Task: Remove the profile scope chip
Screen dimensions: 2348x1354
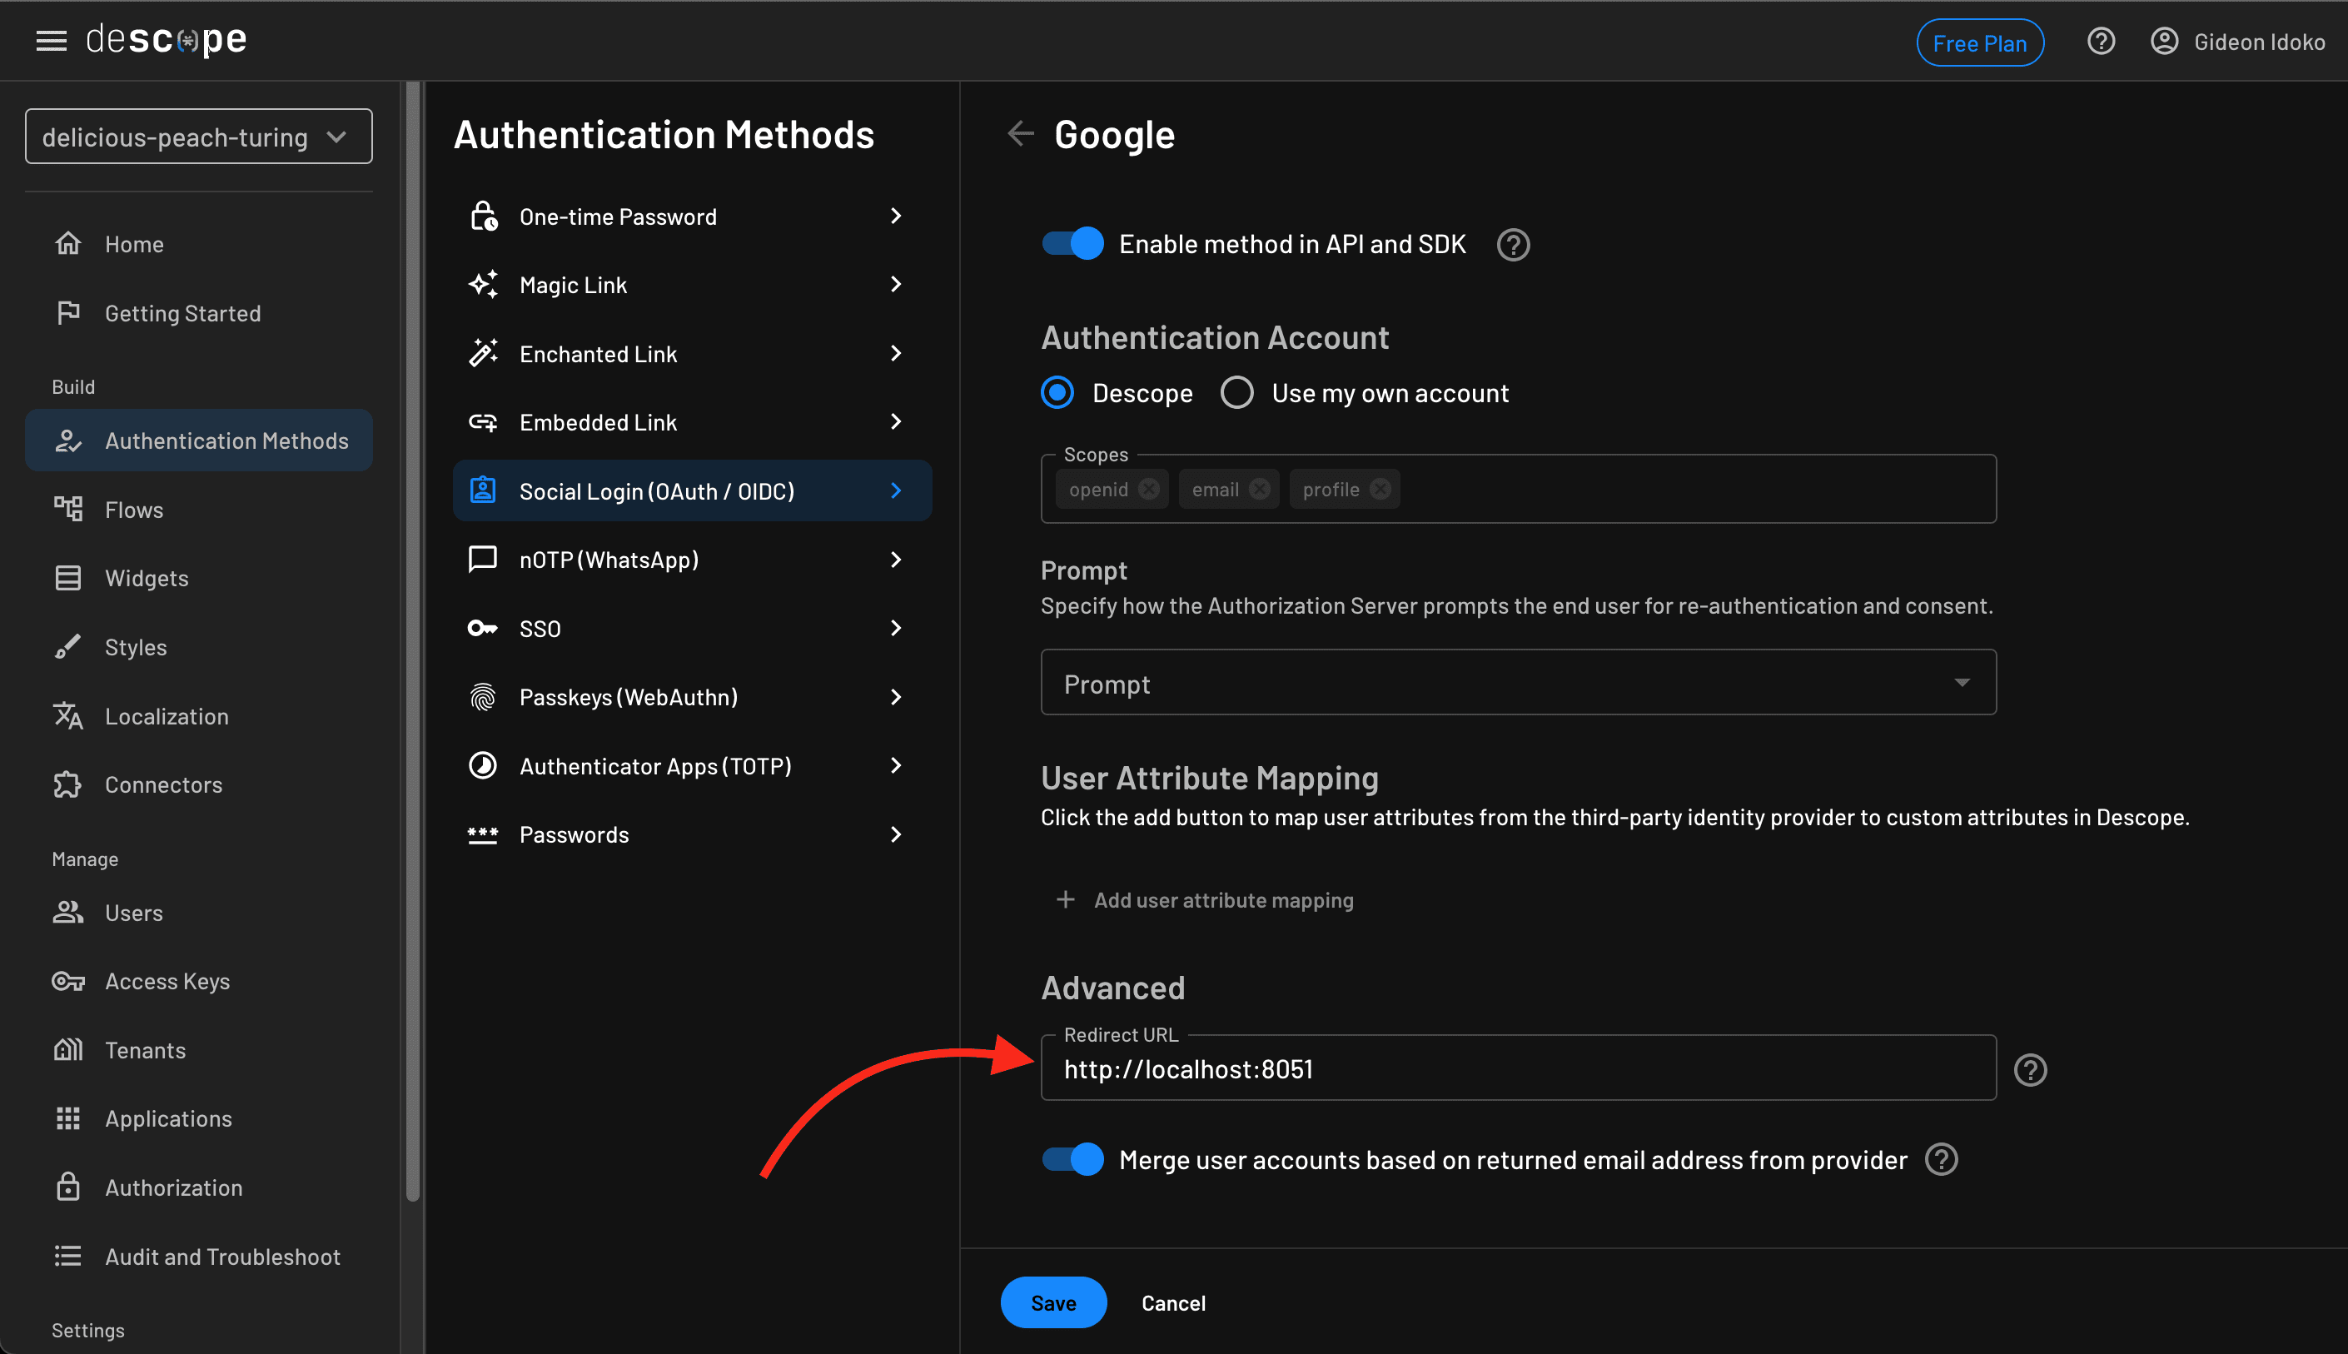Action: (1380, 489)
